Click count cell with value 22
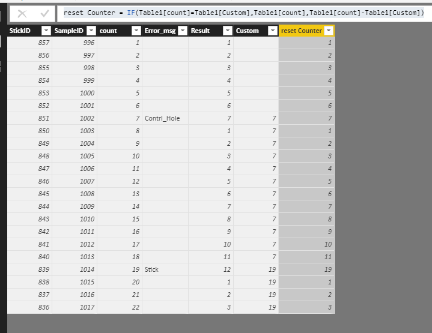 [x=120, y=307]
